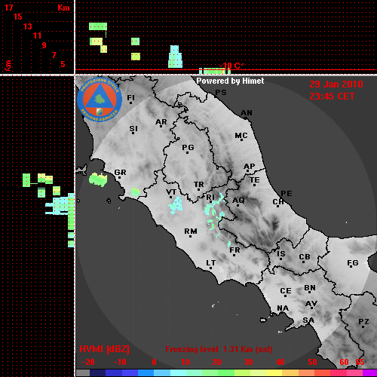Click the magenta swatch at the color bar end
This screenshot has height=377, width=377.
point(370,373)
